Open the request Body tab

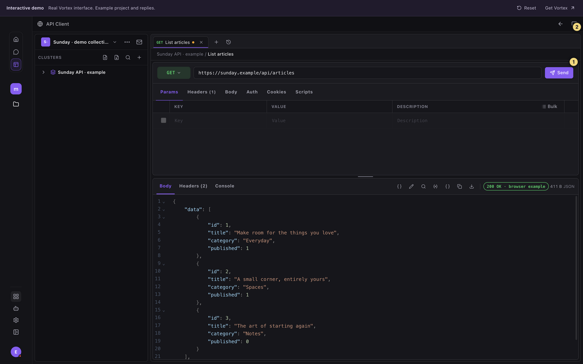click(231, 92)
